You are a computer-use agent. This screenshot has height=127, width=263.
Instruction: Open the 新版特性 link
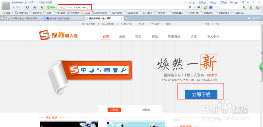[x=212, y=75]
